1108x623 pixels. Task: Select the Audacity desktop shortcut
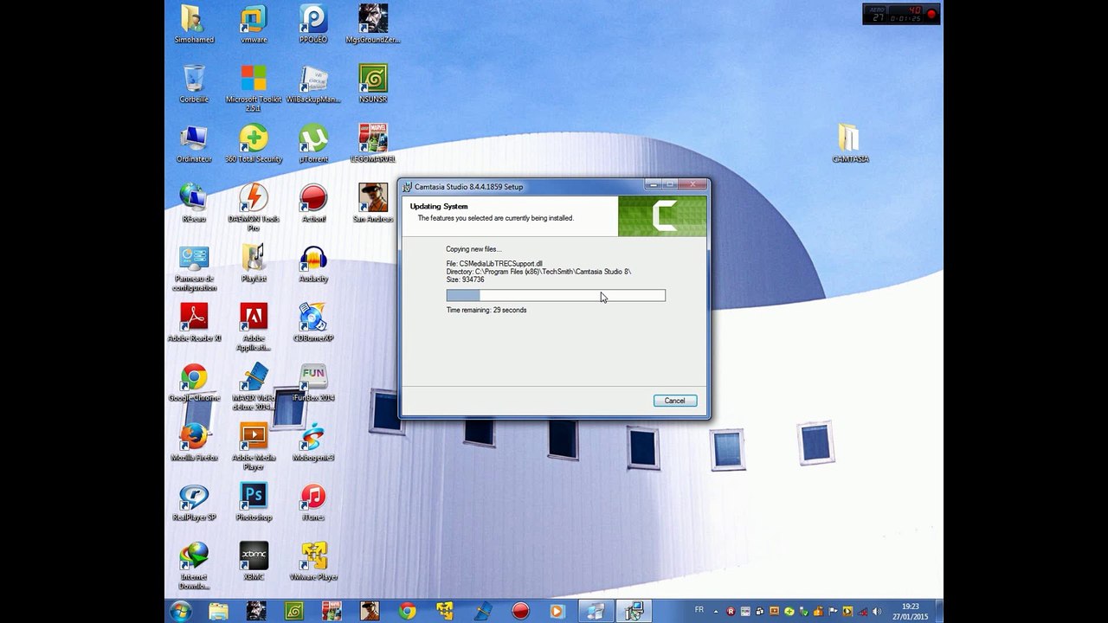313,262
